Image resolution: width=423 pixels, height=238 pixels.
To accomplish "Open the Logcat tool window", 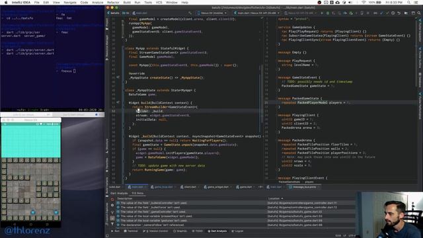I will coord(238,231).
